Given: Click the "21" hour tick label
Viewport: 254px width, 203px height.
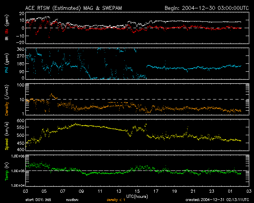Looking at the screenshot, I should coord(193,191).
